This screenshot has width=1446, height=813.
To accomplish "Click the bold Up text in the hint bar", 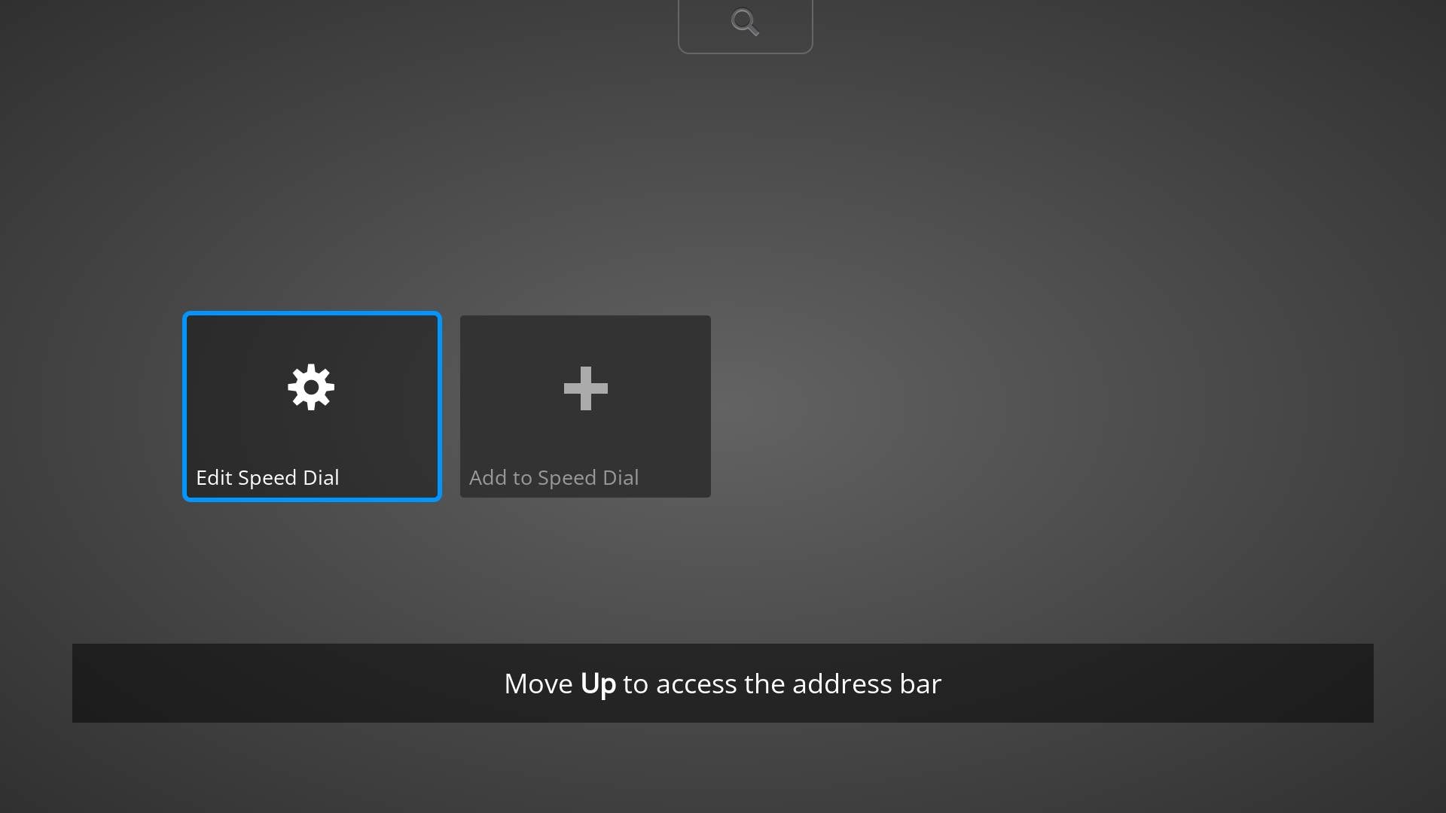I will tap(598, 684).
